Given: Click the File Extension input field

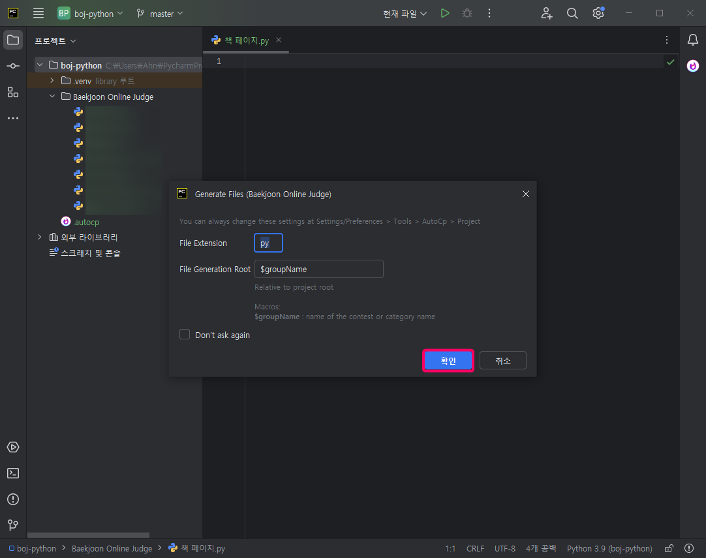Looking at the screenshot, I should click(x=268, y=243).
